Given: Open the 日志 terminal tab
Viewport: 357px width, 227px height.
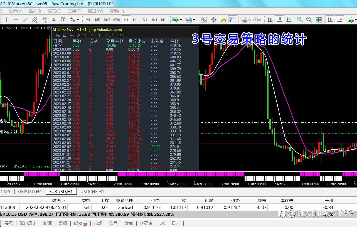Looking at the screenshot, I should [x=176, y=223].
